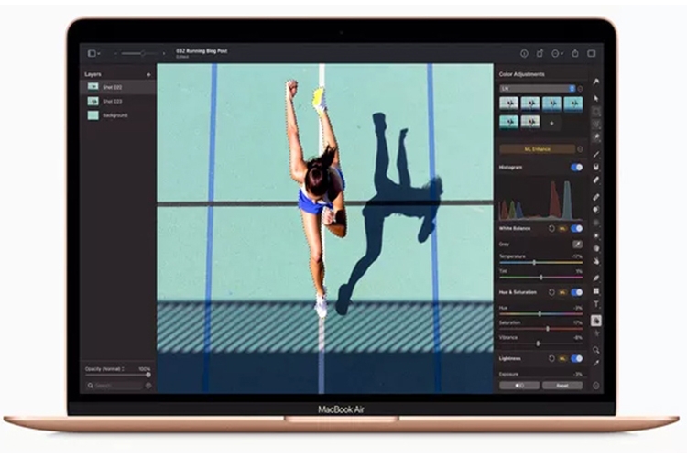The height and width of the screenshot is (458, 687).
Task: Click zoom out minus in toolbar
Action: [115, 53]
